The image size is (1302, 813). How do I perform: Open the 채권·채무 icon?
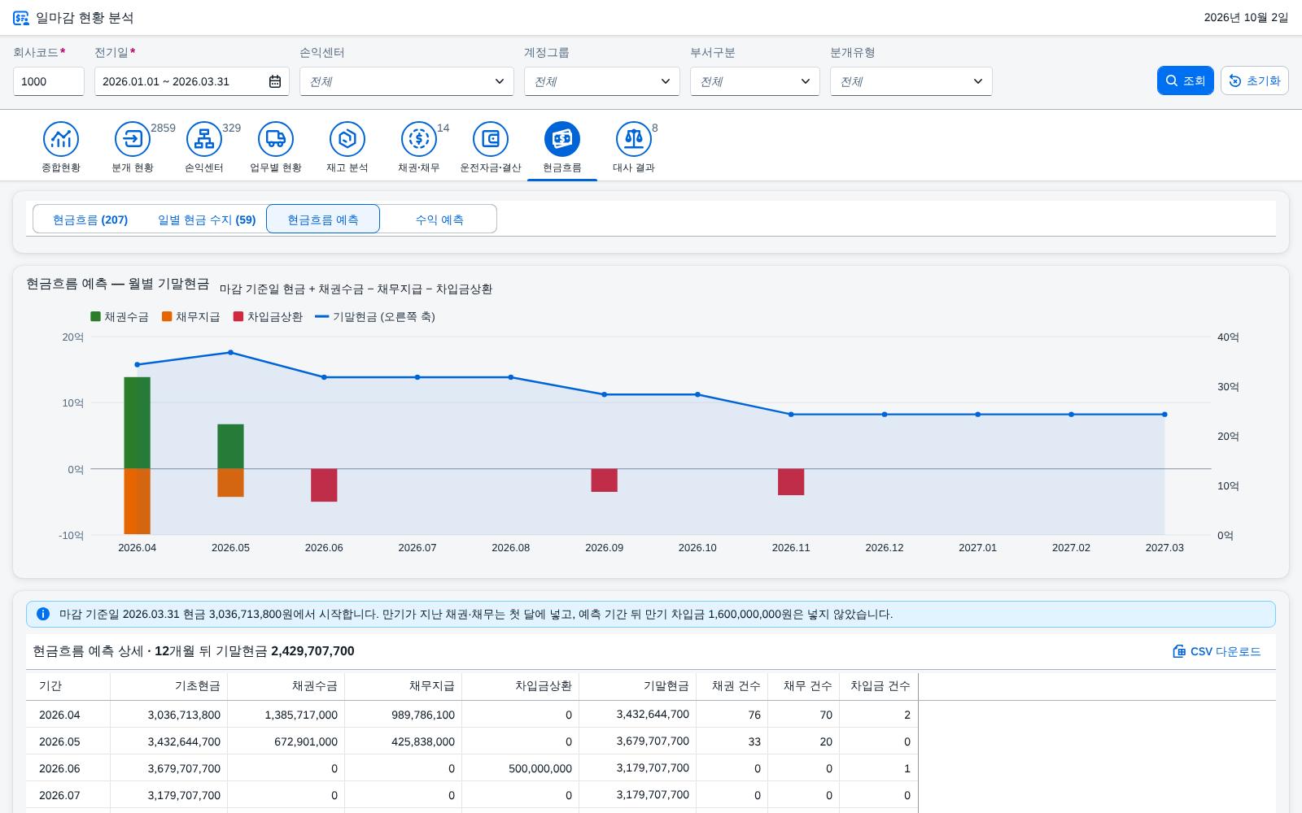pyautogui.click(x=419, y=139)
